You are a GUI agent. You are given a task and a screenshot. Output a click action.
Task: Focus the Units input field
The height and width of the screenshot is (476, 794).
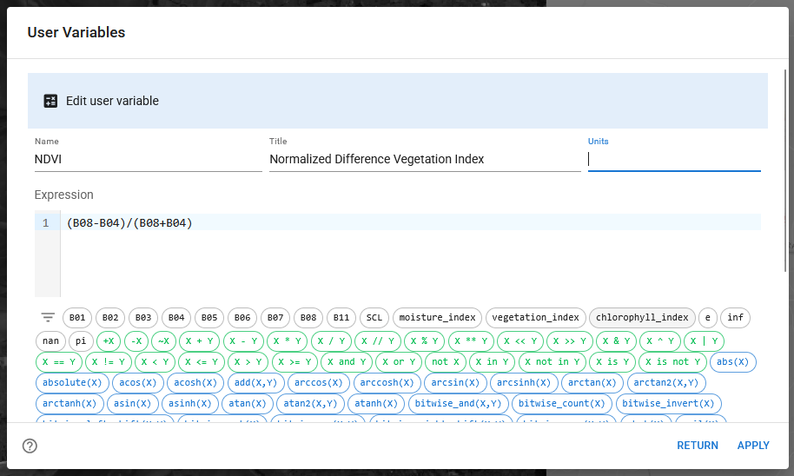click(x=674, y=159)
